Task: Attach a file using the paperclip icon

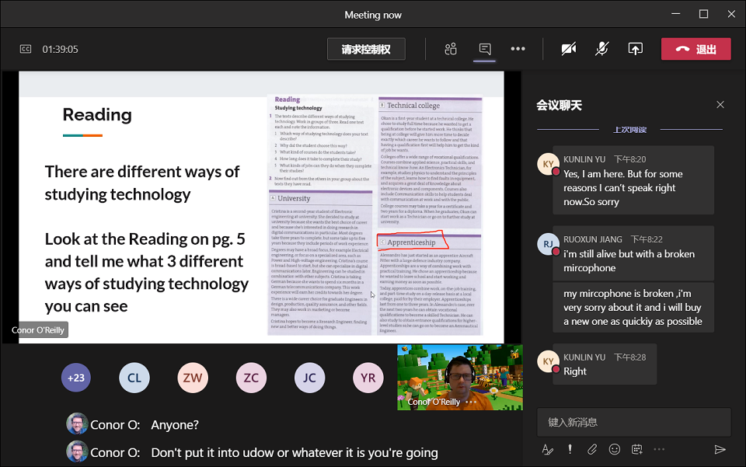Action: click(x=592, y=449)
